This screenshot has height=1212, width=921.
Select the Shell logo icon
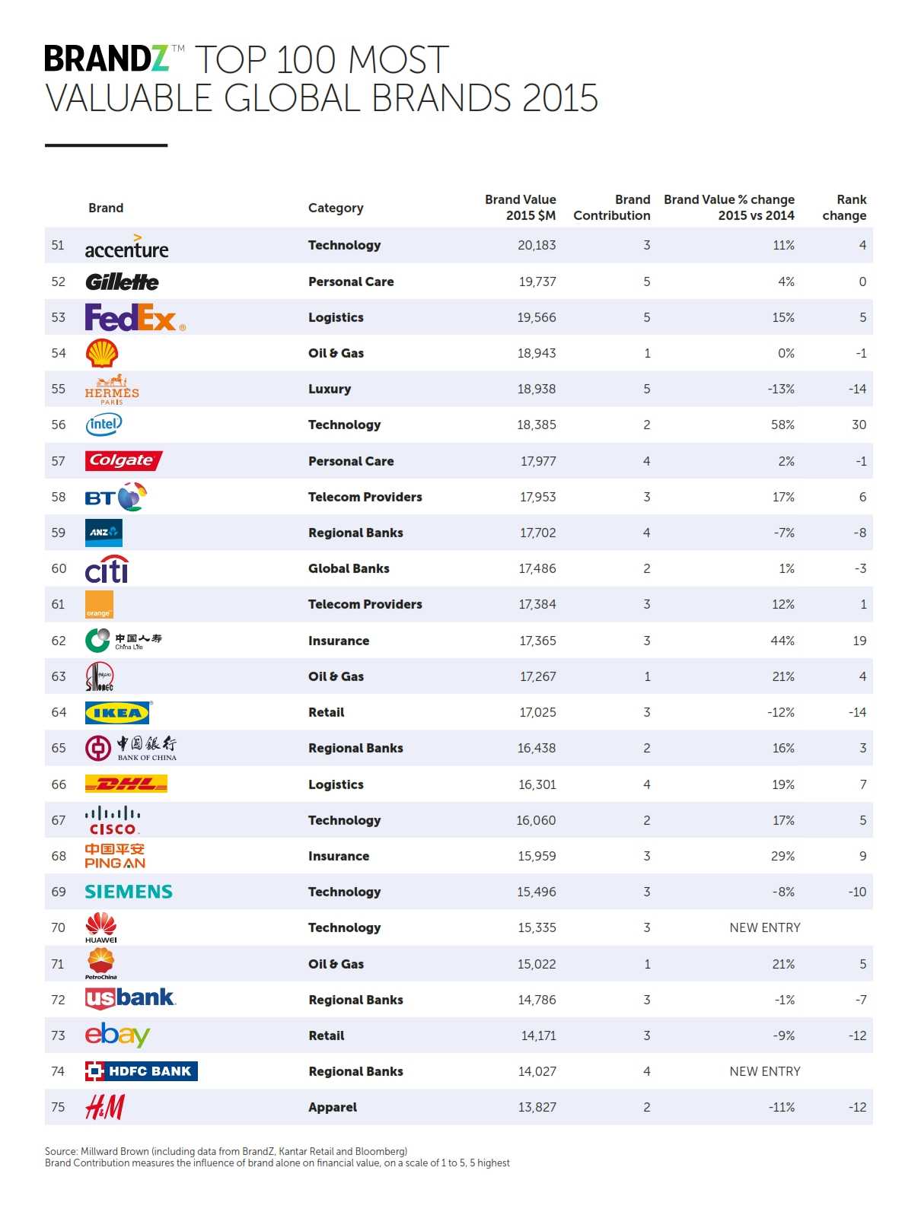pos(102,353)
